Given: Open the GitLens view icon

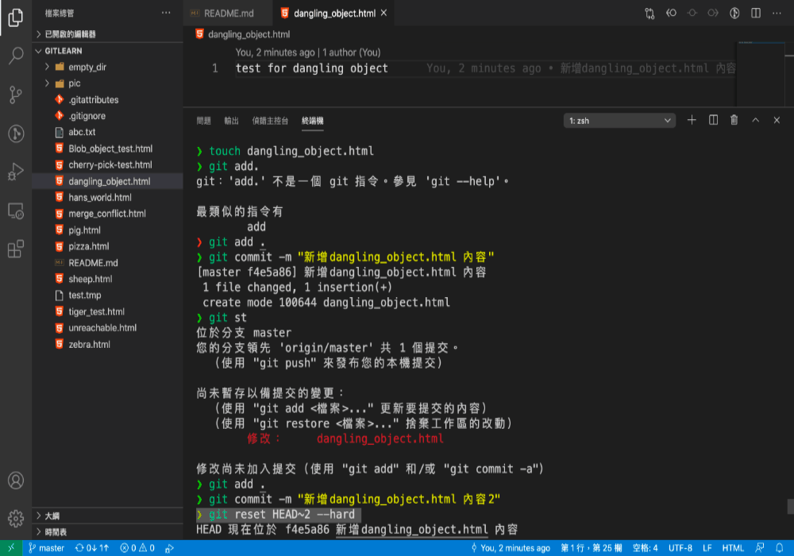Looking at the screenshot, I should click(x=16, y=133).
